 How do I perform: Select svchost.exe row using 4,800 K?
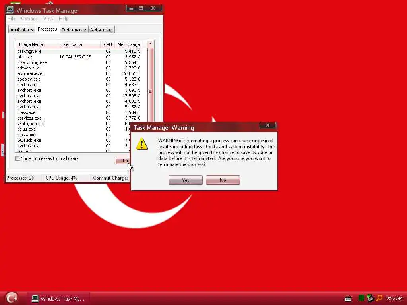(79, 101)
